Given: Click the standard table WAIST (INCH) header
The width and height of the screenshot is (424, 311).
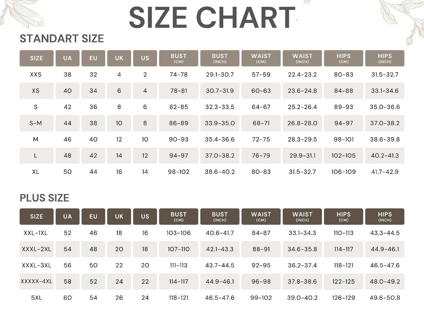Looking at the screenshot, I should coord(302,58).
